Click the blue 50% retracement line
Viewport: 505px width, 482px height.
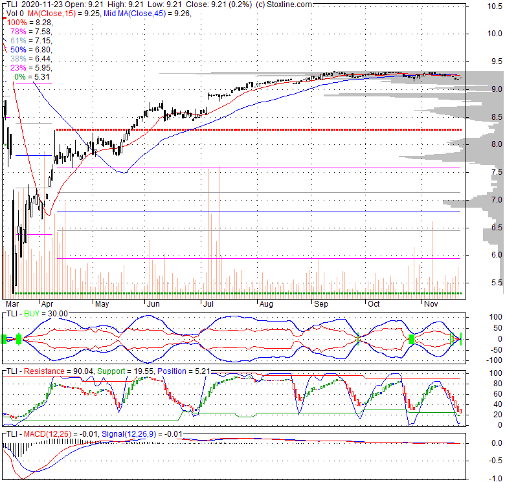(258, 212)
